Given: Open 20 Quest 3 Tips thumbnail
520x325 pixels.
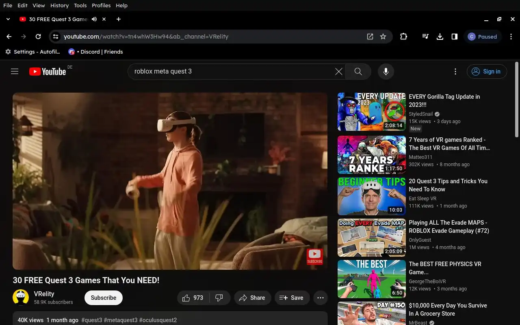Looking at the screenshot, I should (x=372, y=196).
